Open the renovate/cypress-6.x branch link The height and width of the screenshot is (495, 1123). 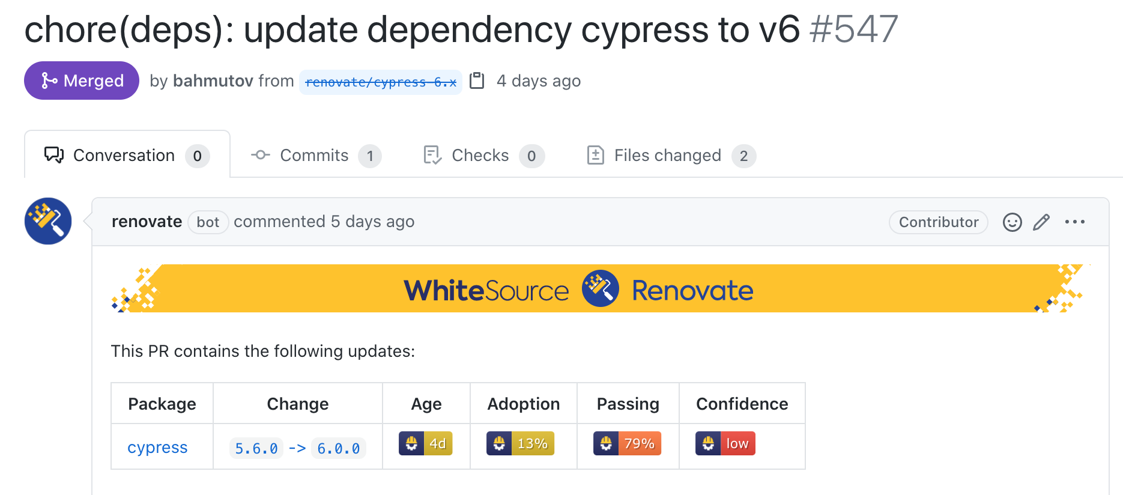tap(381, 82)
